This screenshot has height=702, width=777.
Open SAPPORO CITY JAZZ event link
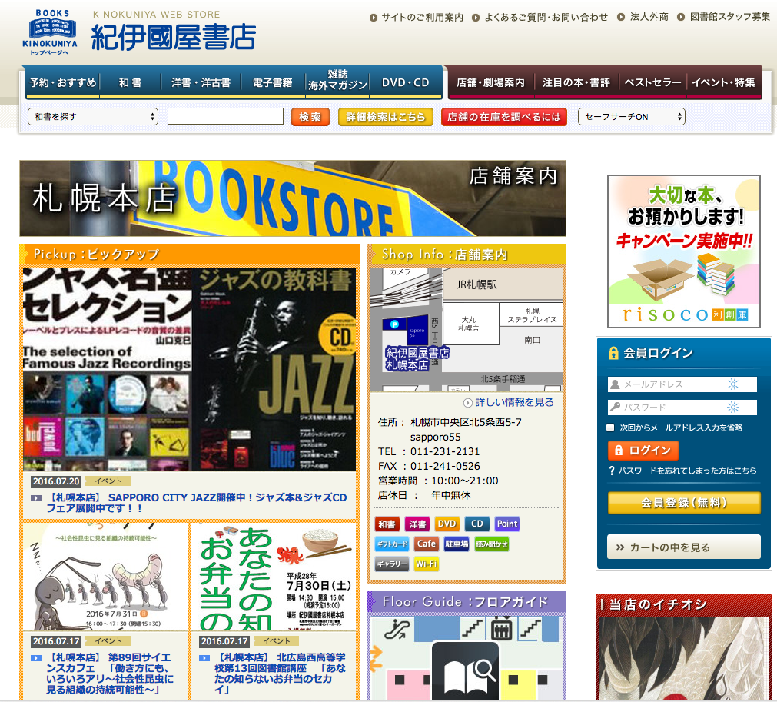point(196,503)
